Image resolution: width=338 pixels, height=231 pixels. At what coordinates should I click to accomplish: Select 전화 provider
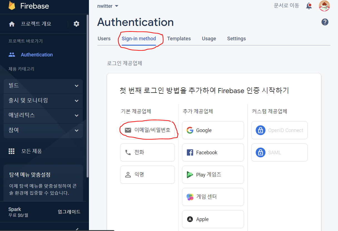tap(147, 152)
